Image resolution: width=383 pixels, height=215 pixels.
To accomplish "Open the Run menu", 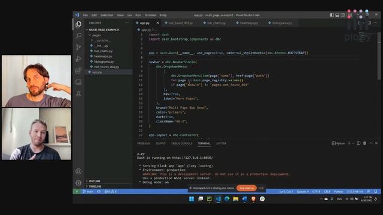I will [x=138, y=15].
